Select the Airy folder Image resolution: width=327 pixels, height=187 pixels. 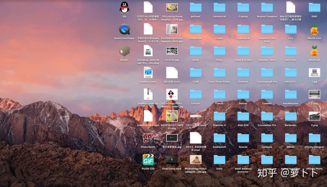click(291, 29)
